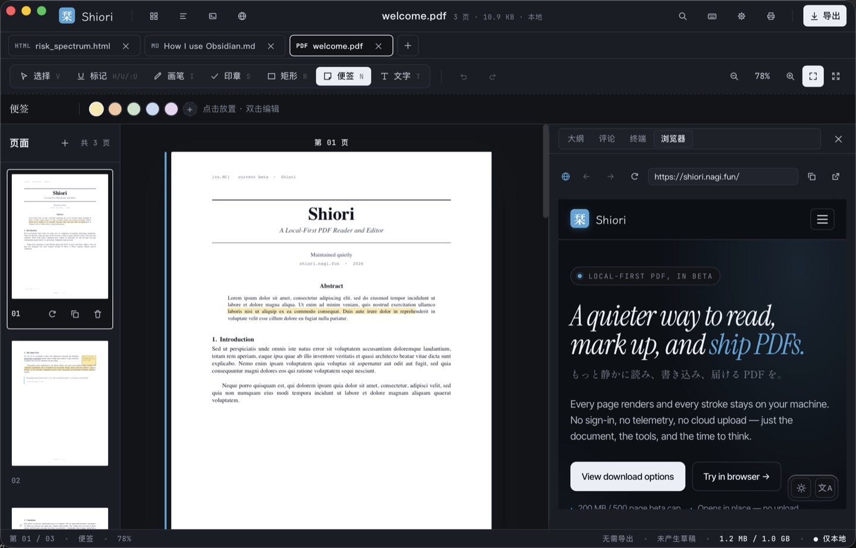
Task: Zoom out with the minus magnifier
Action: tap(734, 76)
